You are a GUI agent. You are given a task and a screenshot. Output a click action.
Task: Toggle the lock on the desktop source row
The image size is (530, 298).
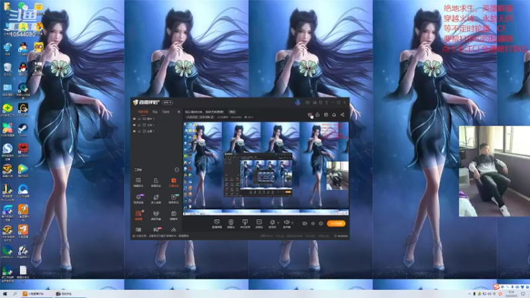(x=139, y=131)
